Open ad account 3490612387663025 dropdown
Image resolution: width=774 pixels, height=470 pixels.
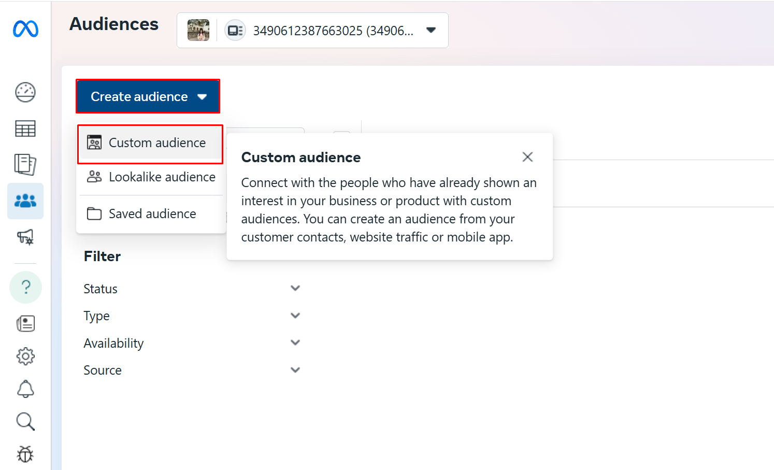coord(312,31)
